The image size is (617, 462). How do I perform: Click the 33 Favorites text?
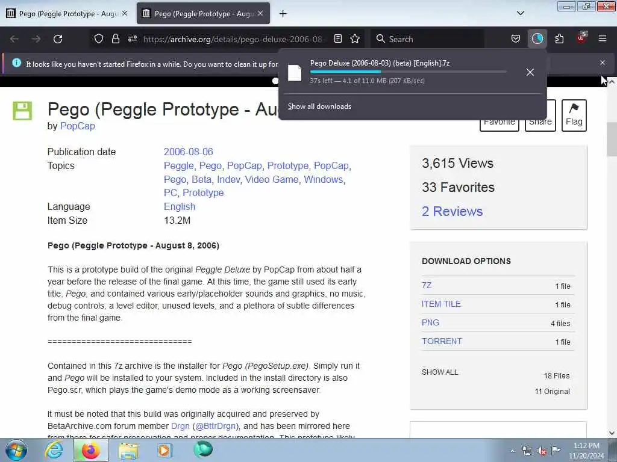[x=458, y=188]
